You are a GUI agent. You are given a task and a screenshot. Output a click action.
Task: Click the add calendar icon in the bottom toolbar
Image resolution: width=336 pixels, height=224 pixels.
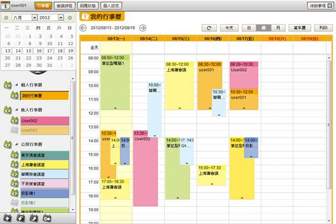(x=7, y=219)
